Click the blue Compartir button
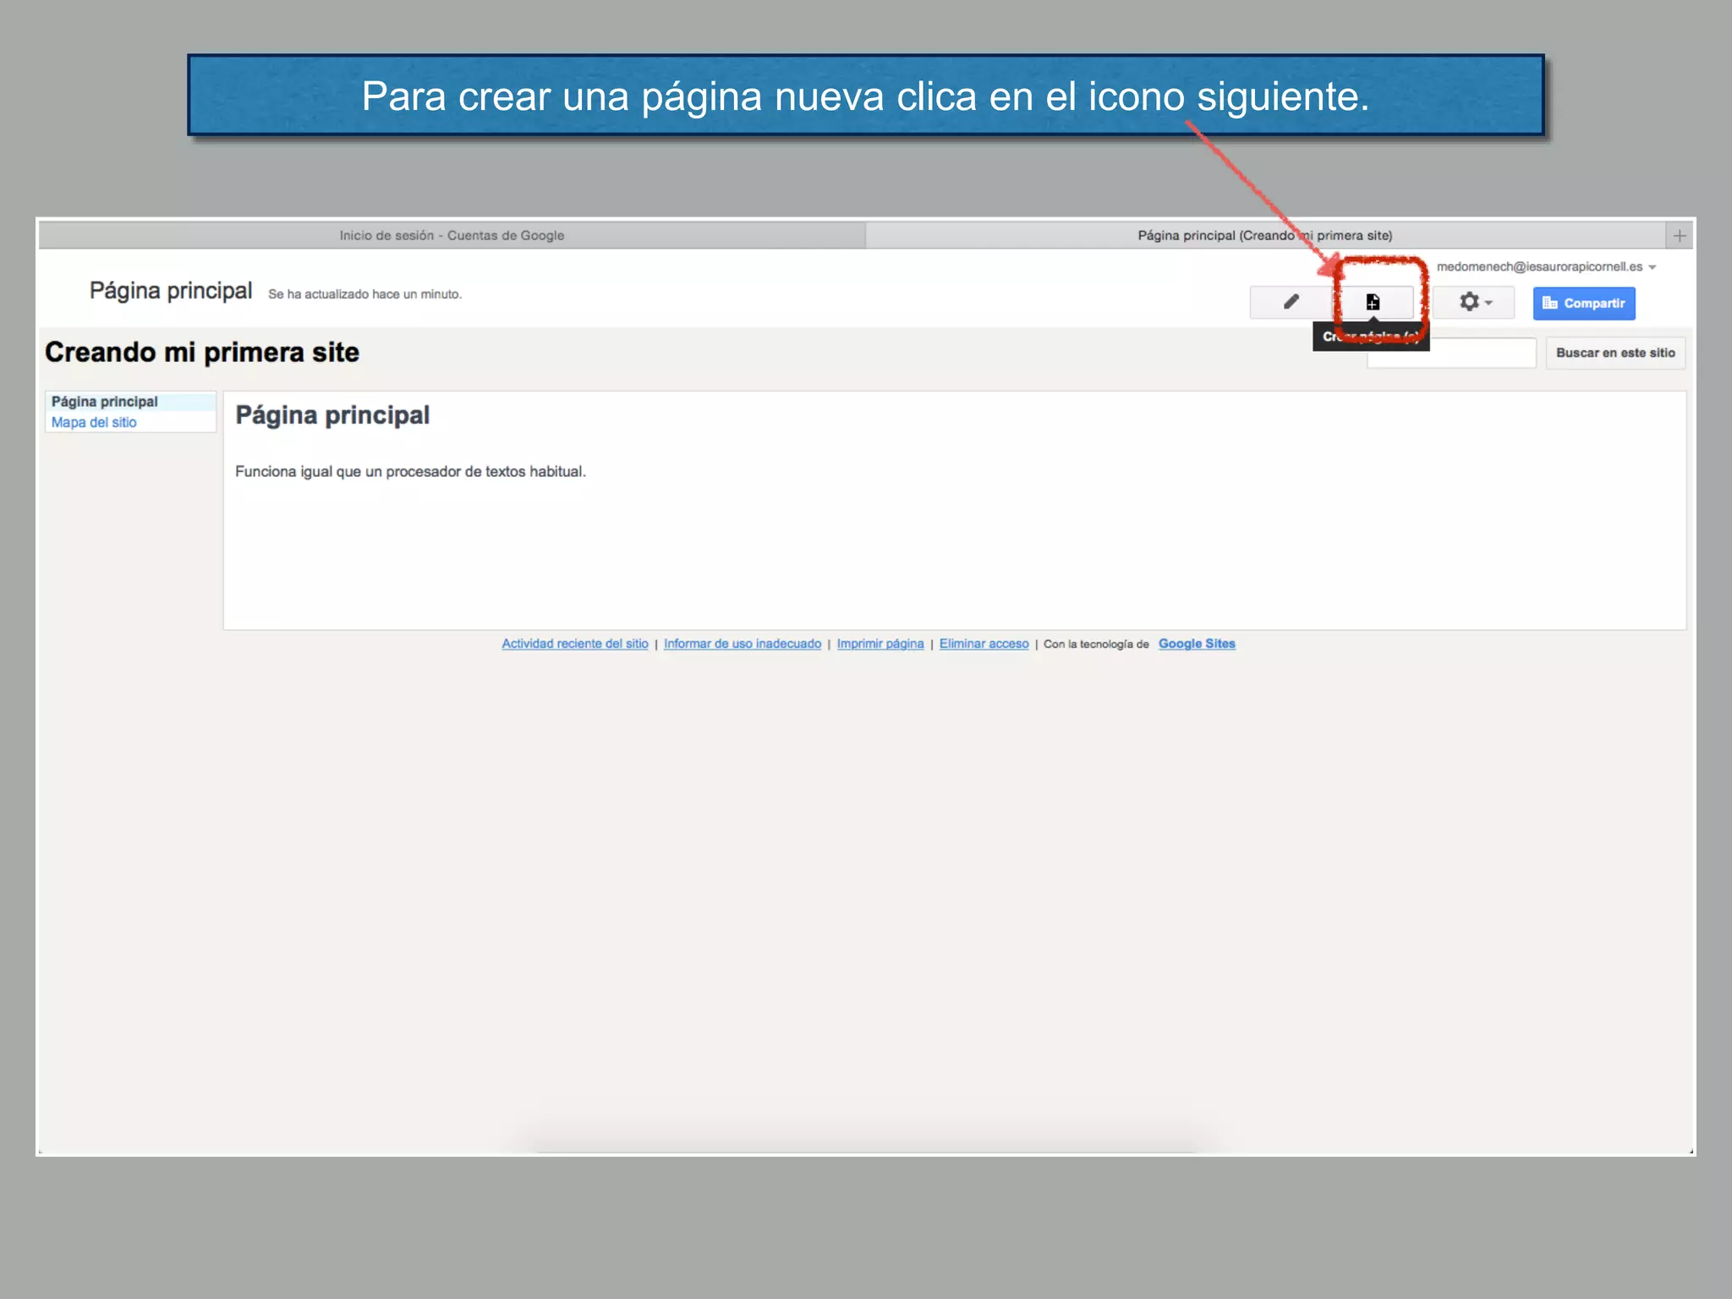Image resolution: width=1732 pixels, height=1299 pixels. (1584, 303)
